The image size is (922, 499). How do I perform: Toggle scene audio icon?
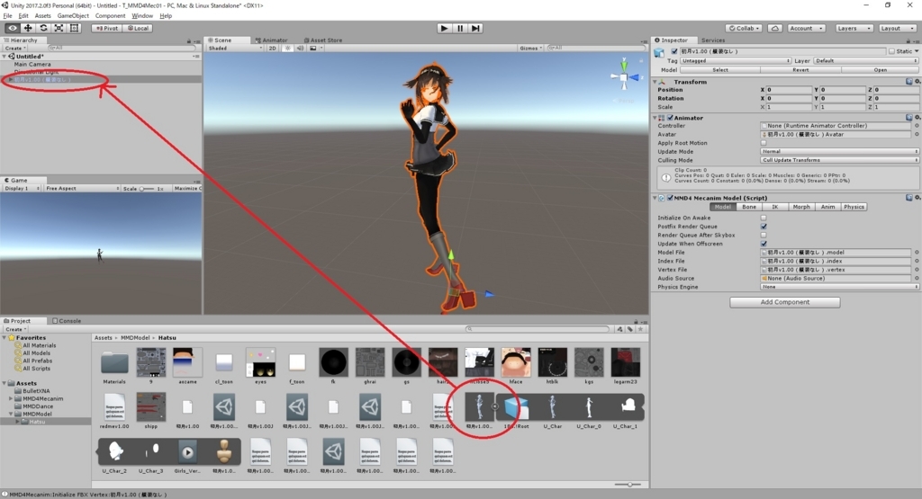(300, 49)
